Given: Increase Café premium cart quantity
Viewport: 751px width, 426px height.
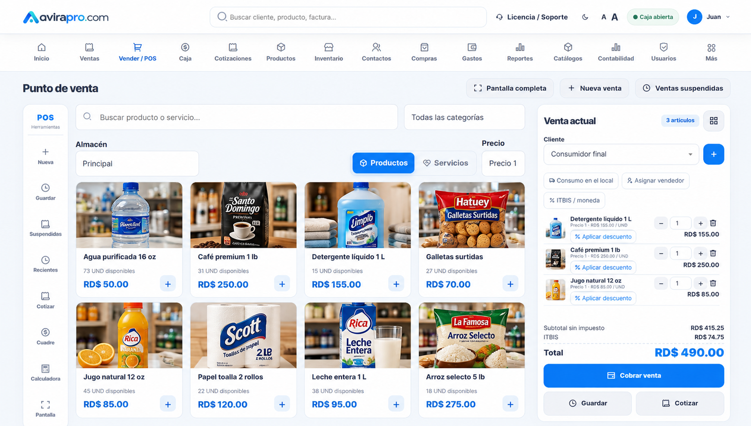Looking at the screenshot, I should coord(700,253).
